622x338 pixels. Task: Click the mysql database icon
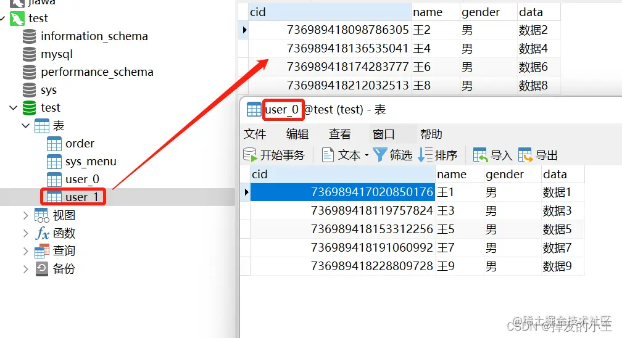click(x=30, y=54)
